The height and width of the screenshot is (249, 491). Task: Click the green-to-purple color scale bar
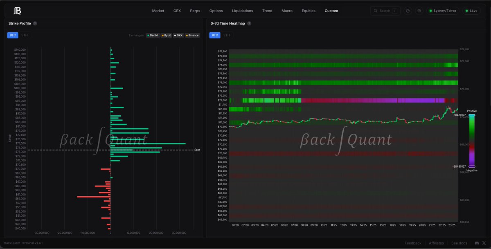(x=472, y=141)
